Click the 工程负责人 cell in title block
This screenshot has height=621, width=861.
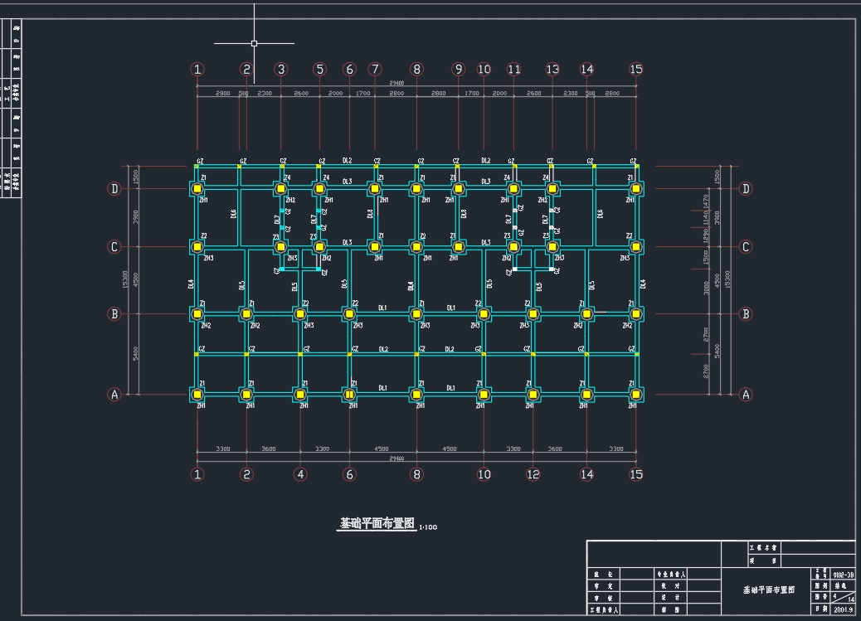[604, 610]
